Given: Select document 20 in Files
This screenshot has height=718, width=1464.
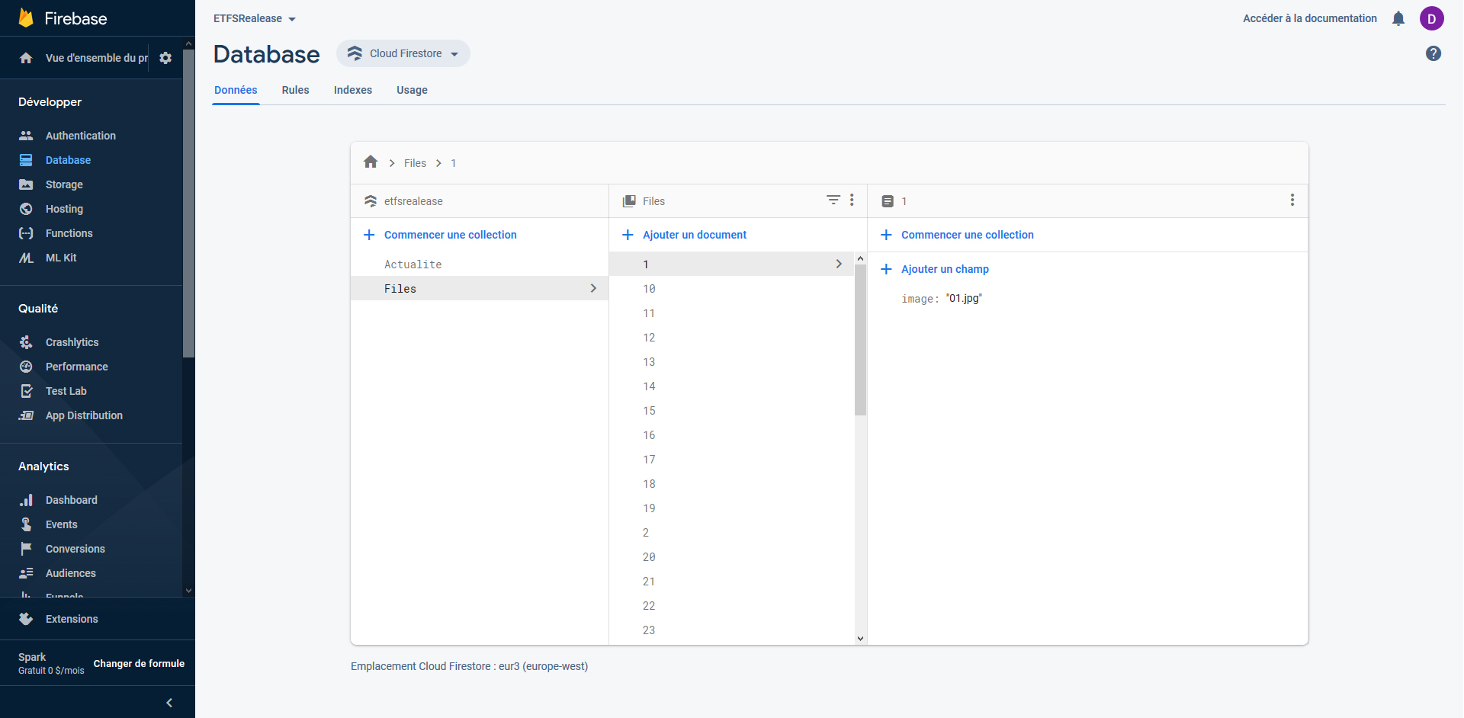Looking at the screenshot, I should pos(731,557).
